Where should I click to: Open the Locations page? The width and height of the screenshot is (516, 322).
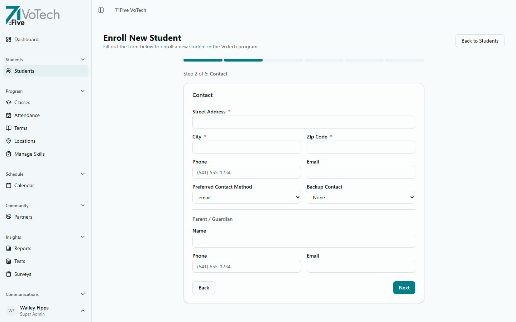25,141
